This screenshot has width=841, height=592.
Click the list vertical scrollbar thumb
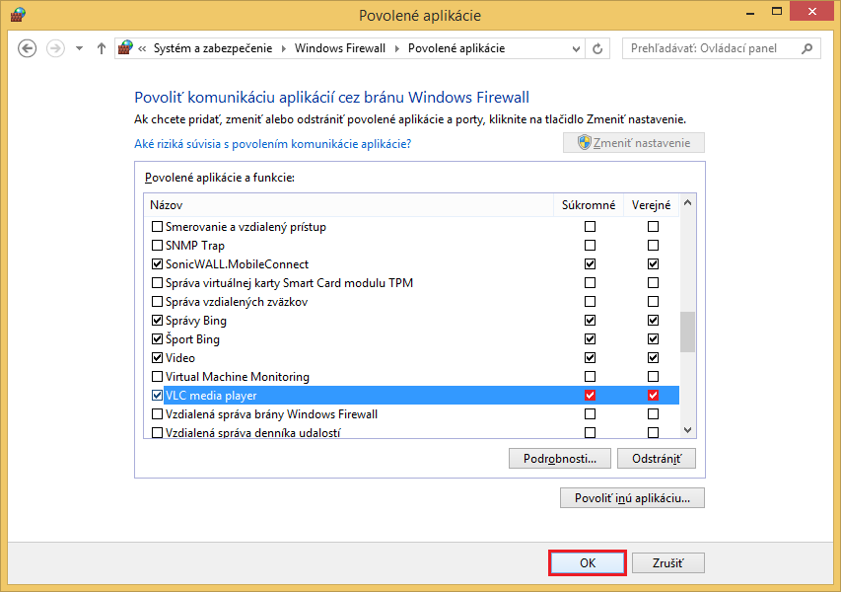click(x=687, y=332)
